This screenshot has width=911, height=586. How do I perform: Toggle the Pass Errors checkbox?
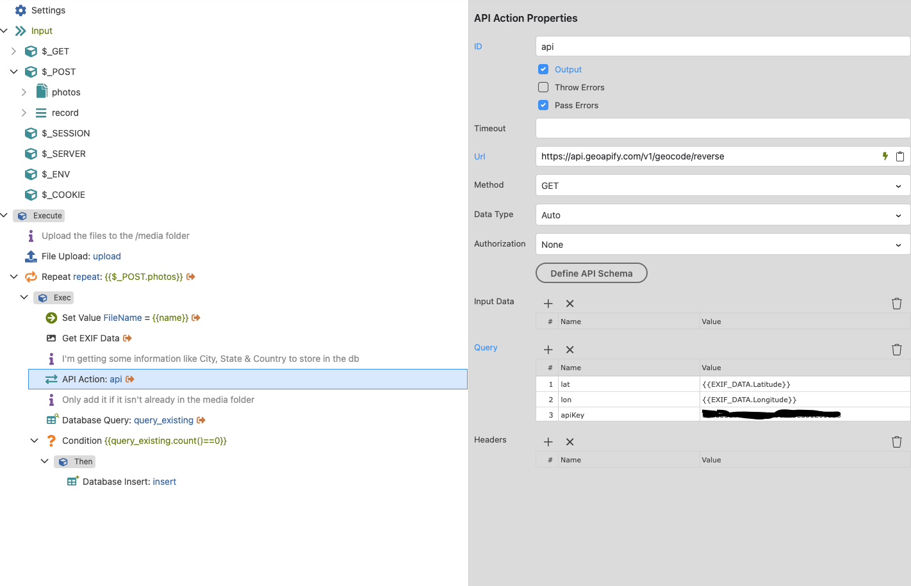coord(543,105)
